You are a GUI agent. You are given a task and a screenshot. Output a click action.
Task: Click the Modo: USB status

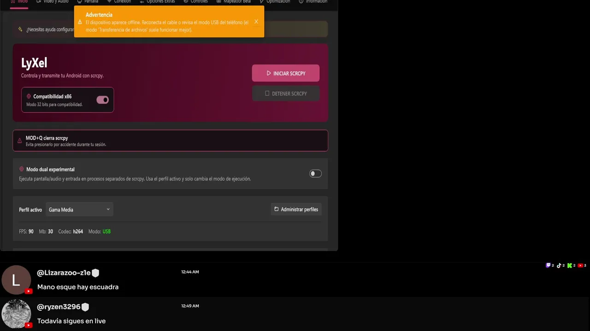[x=100, y=232]
